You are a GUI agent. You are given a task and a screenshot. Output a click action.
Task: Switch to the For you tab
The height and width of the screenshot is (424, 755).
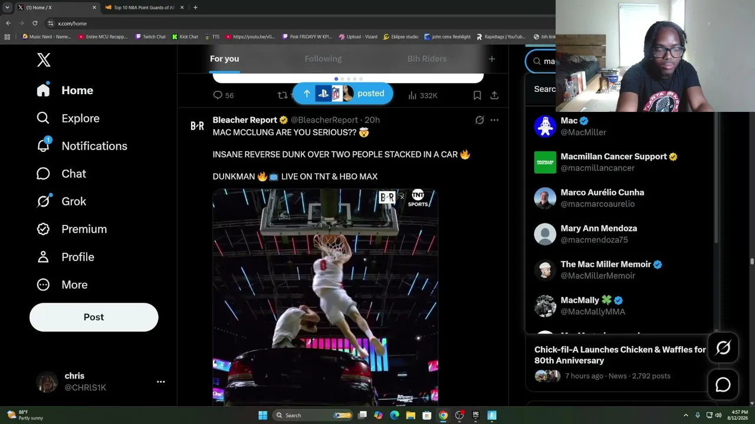(x=224, y=59)
